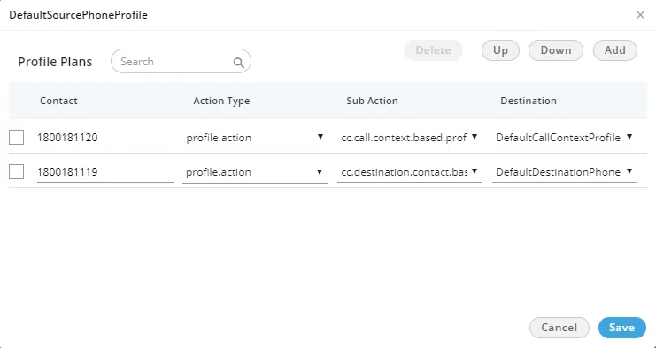Open the DefaultDestinationPhone destination dropdown
This screenshot has width=656, height=348.
pyautogui.click(x=565, y=172)
